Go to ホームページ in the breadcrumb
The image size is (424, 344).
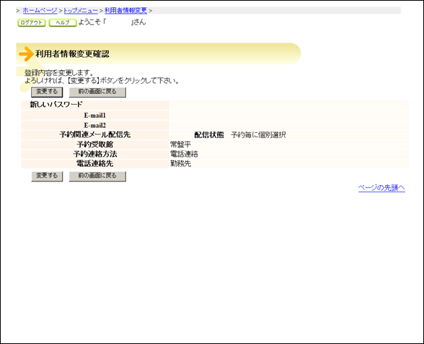coord(40,11)
